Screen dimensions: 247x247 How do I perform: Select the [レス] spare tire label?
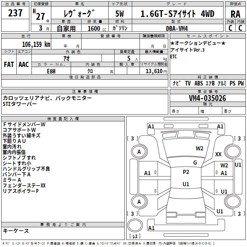[x=135, y=236]
